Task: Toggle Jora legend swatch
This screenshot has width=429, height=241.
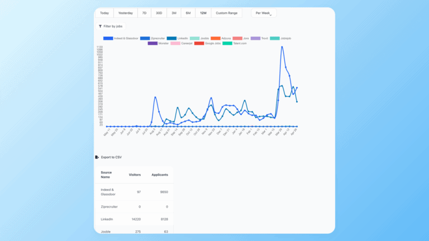Action: pos(237,38)
